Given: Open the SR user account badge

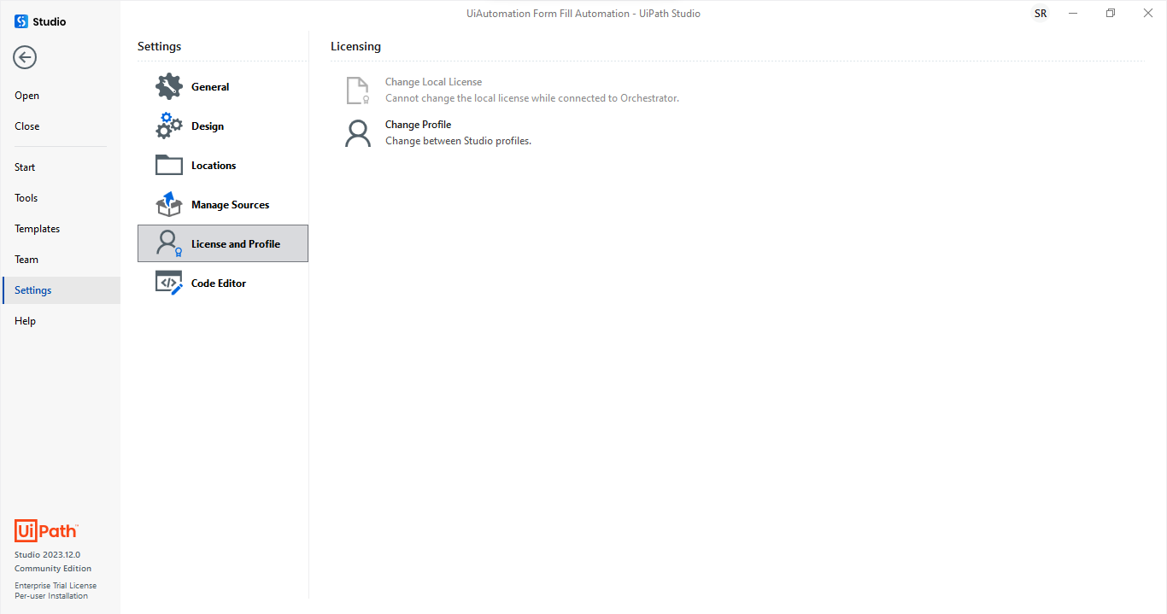Looking at the screenshot, I should click(1041, 14).
